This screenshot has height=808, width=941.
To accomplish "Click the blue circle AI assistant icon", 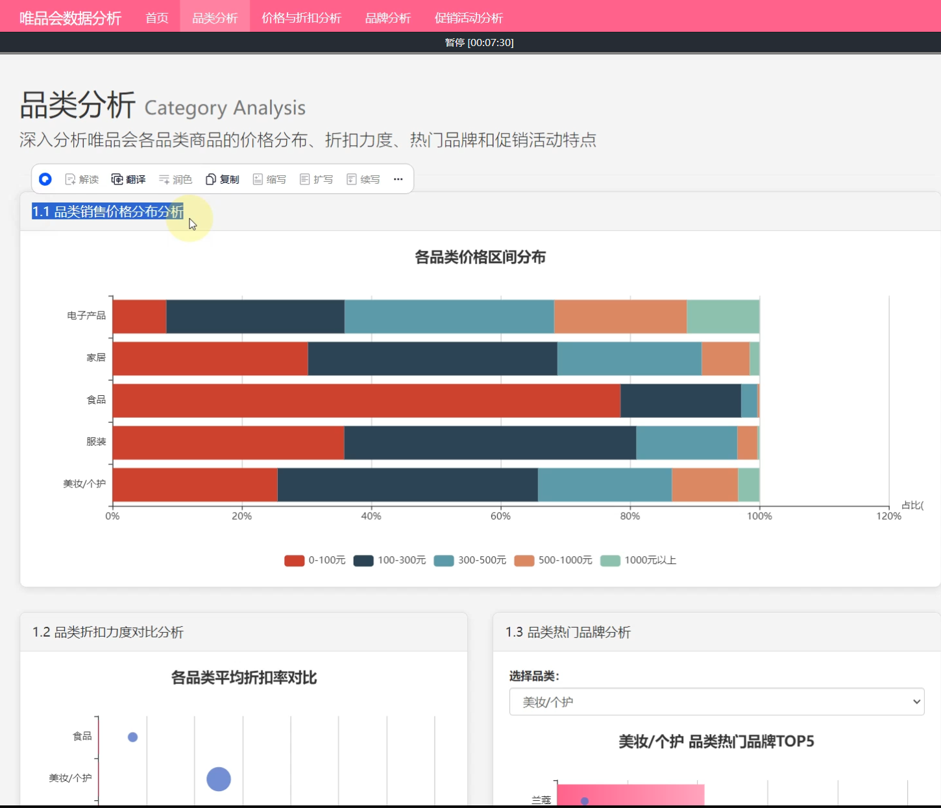I will (45, 179).
